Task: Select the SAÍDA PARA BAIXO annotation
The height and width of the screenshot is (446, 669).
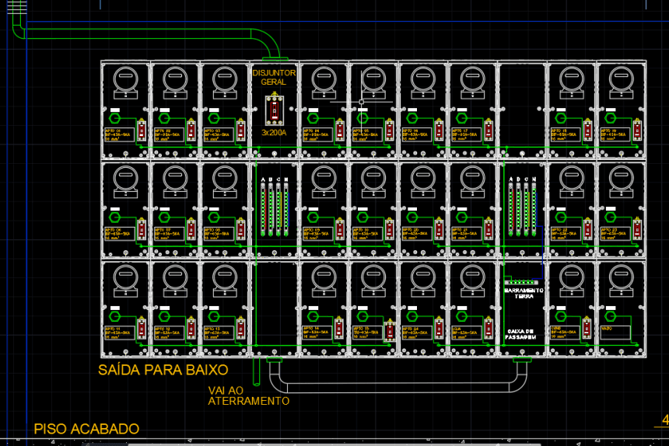Action: (x=163, y=370)
